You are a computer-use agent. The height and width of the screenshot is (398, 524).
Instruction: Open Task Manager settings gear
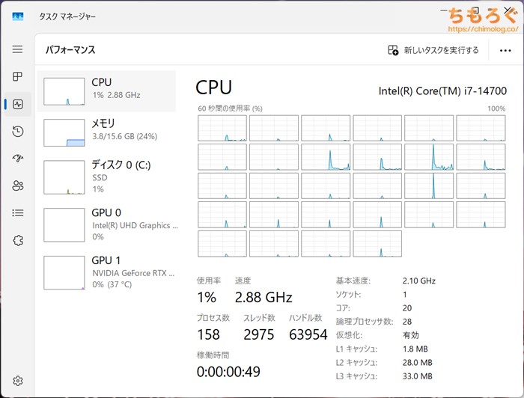pos(18,380)
